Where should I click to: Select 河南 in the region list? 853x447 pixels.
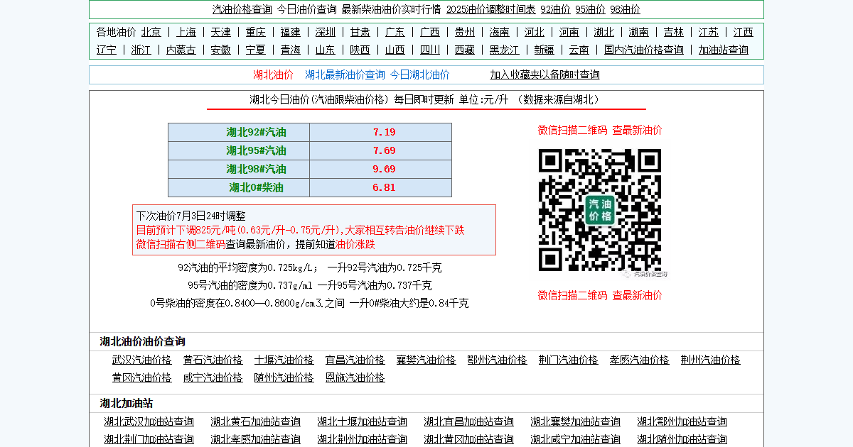pyautogui.click(x=569, y=32)
